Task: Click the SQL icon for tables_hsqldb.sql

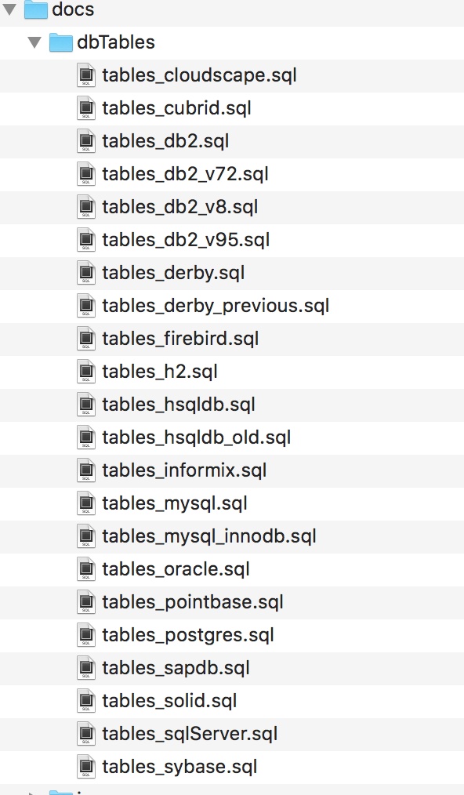Action: coord(86,405)
